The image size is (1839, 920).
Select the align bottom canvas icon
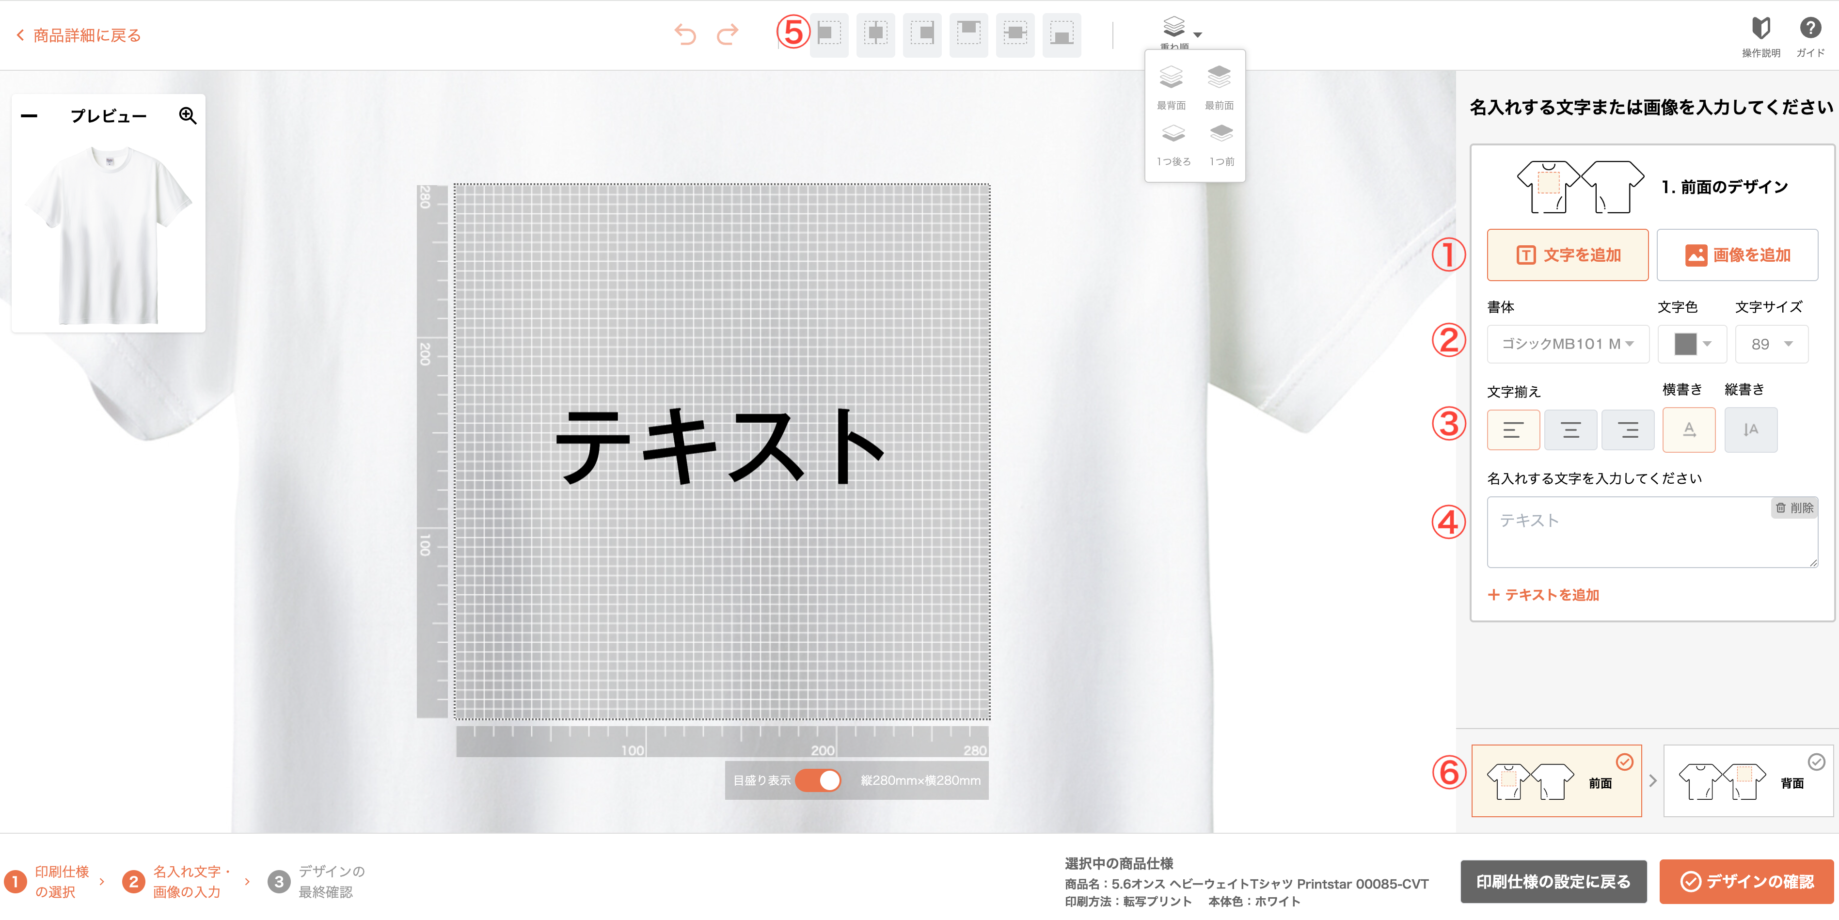coord(1062,35)
